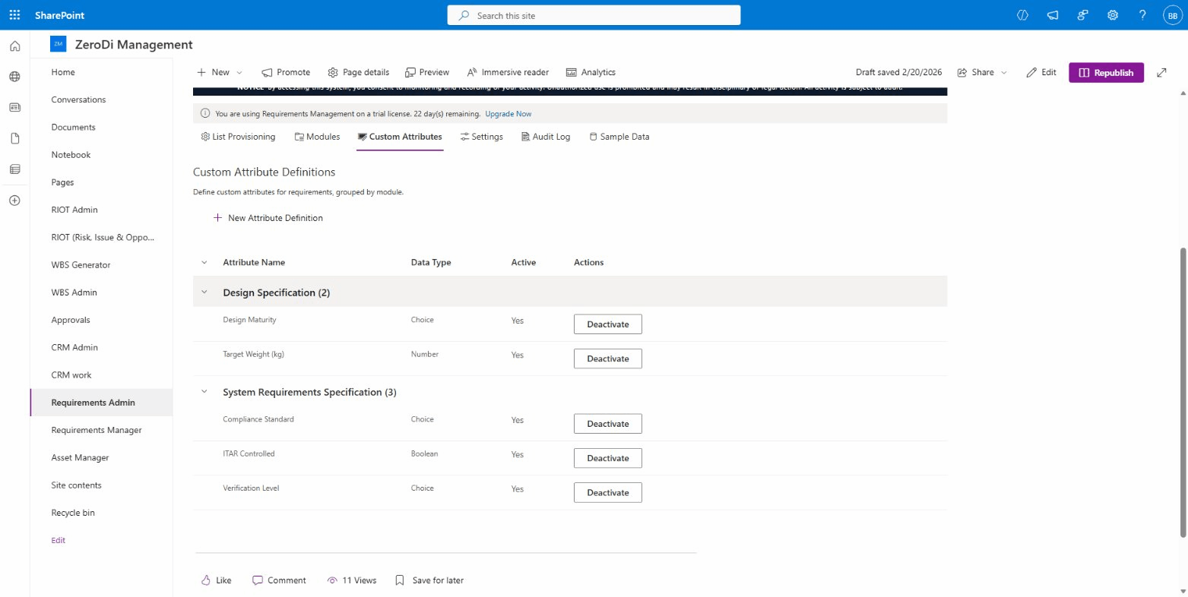Open SharePoint Settings gear icon
1188x597 pixels.
coord(1112,14)
